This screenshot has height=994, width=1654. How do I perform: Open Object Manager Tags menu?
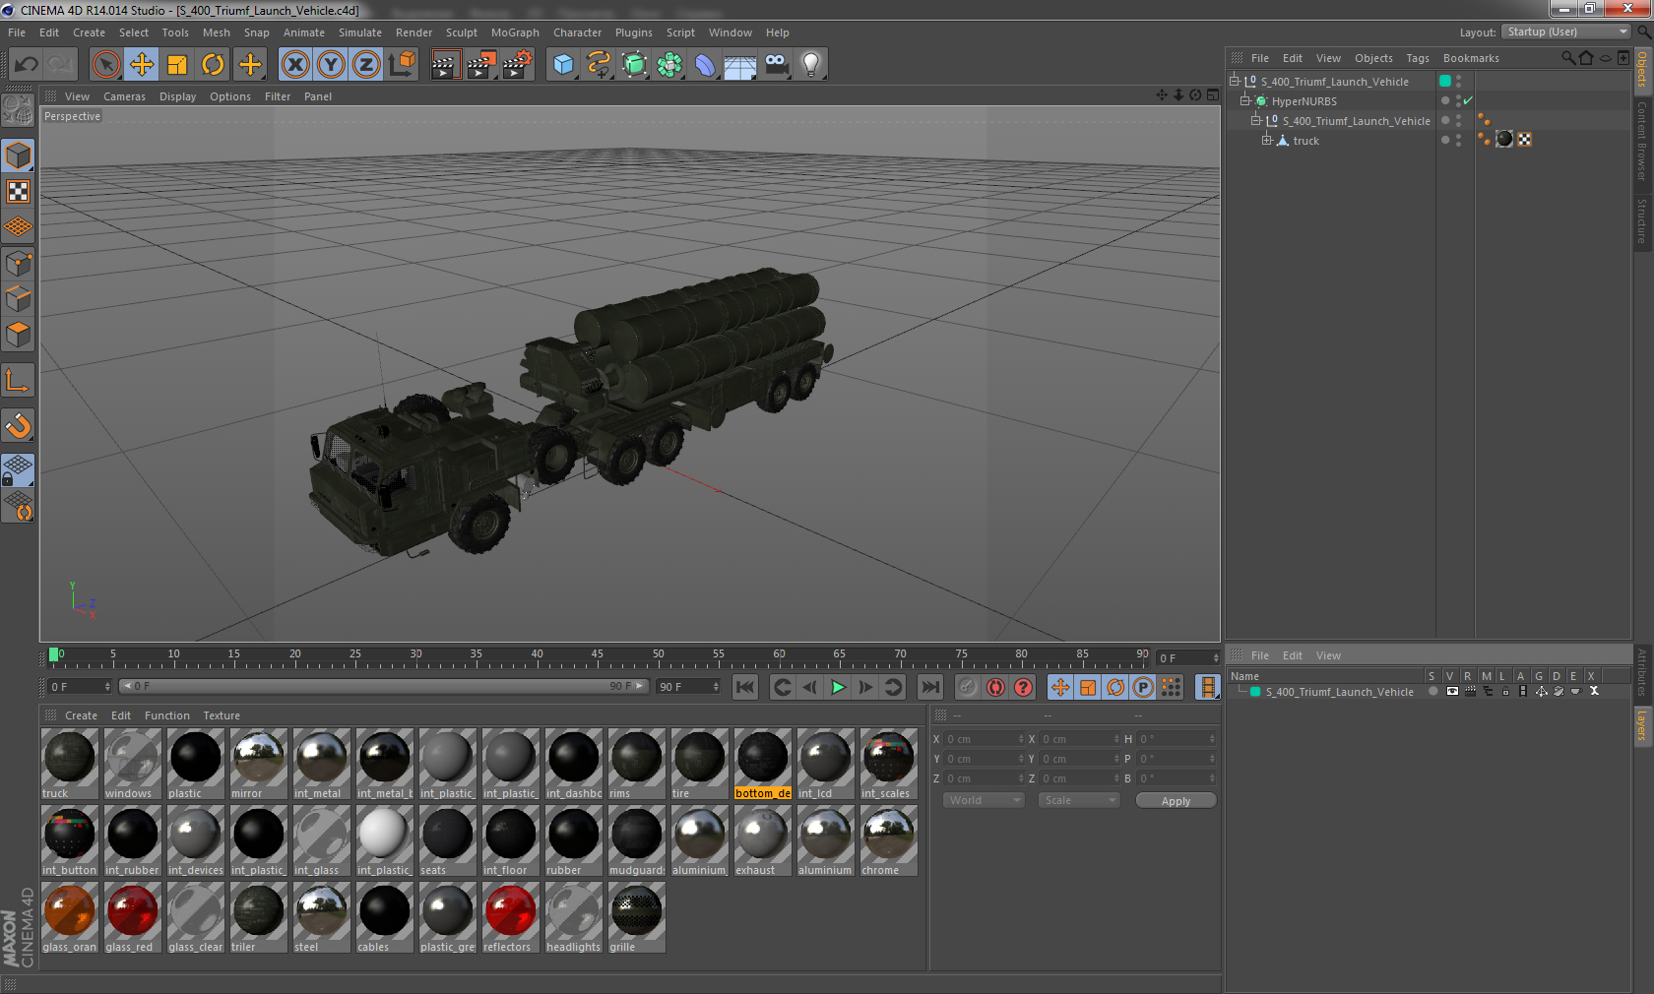click(1418, 58)
